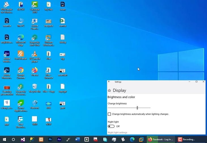Select the plain Files folder icon

[x=49, y=55]
